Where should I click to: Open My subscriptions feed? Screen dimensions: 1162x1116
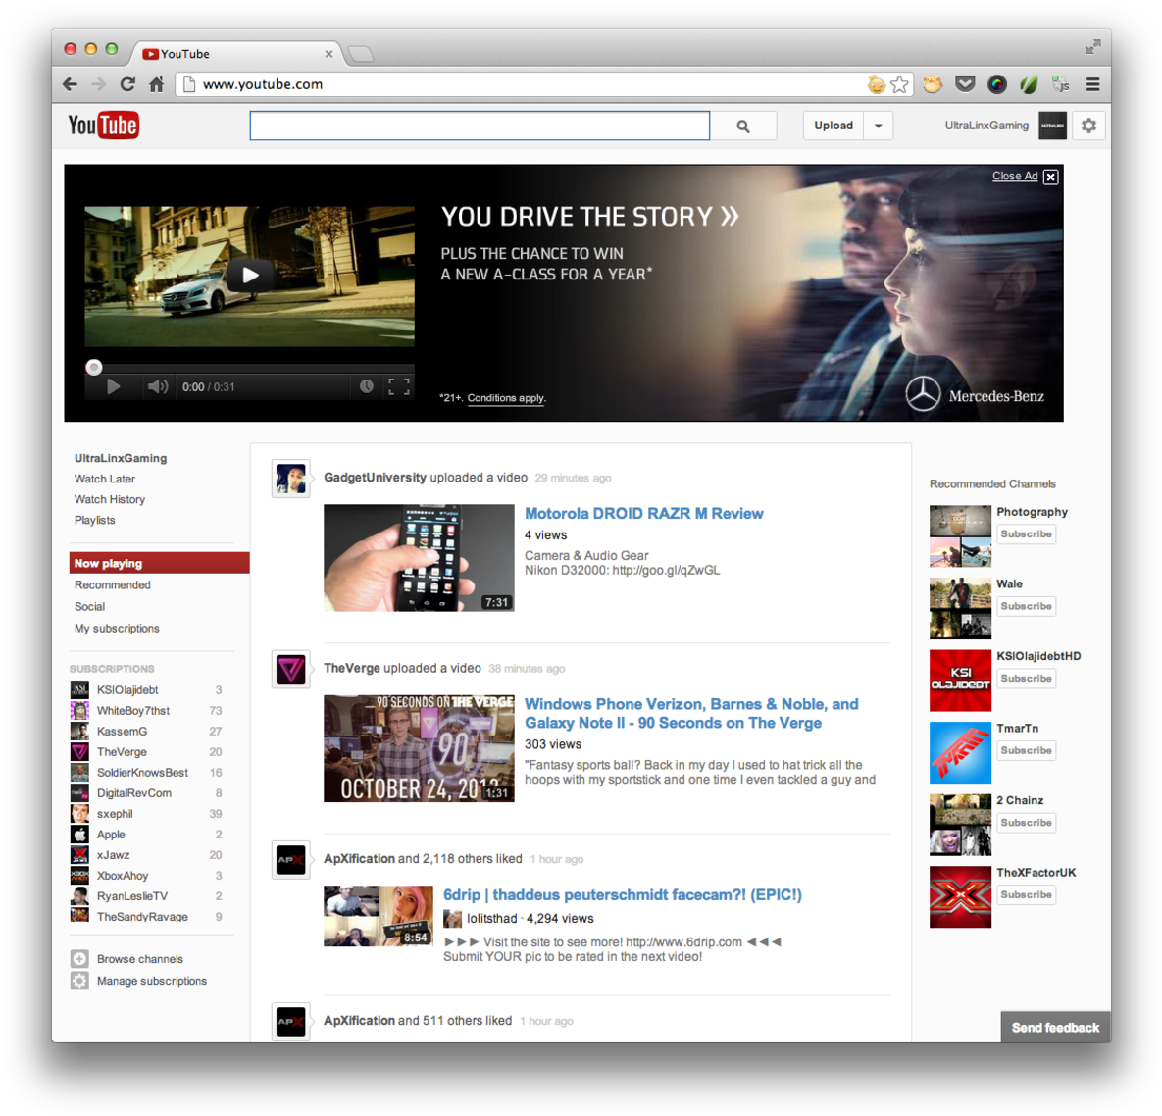117,629
